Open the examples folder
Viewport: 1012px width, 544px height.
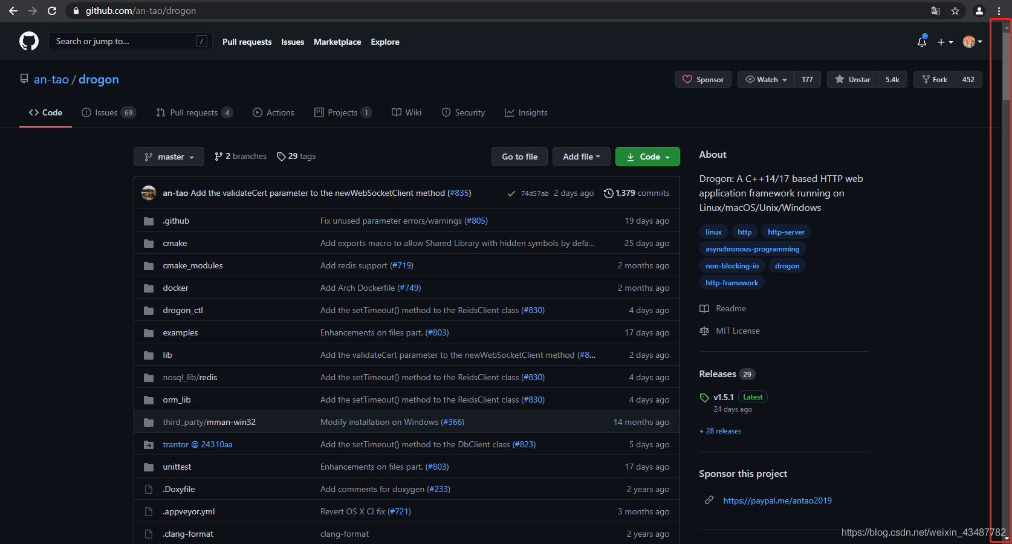pos(180,332)
